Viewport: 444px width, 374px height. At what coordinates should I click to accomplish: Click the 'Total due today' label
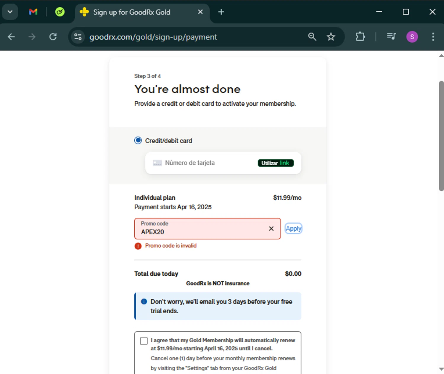click(156, 274)
